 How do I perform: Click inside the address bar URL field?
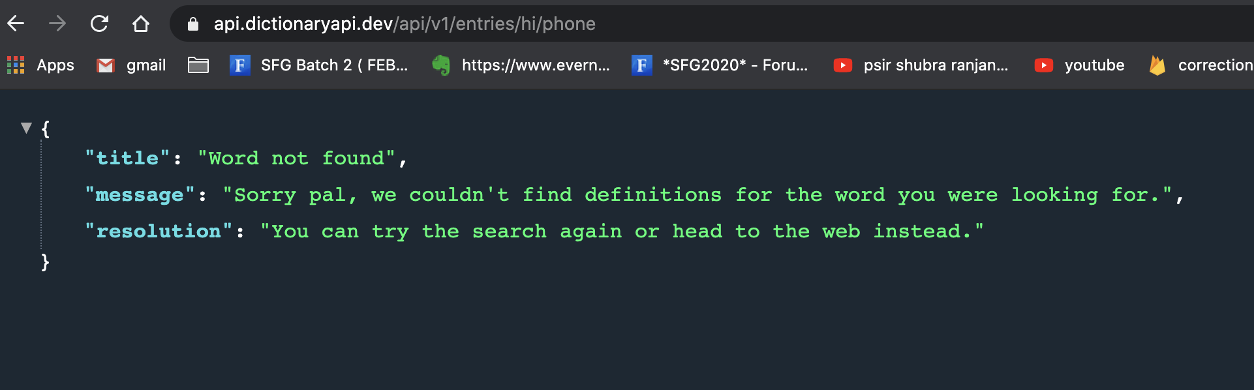405,24
